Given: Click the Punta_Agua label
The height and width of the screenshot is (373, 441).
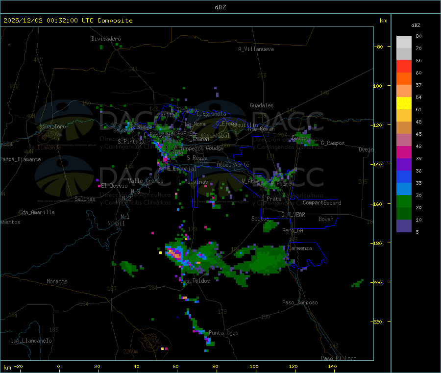Looking at the screenshot, I should pyautogui.click(x=223, y=333).
